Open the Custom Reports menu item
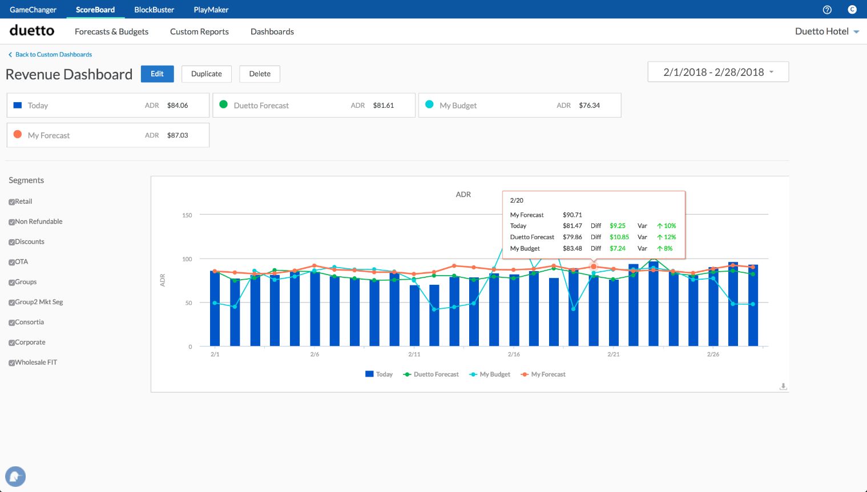867x492 pixels. coord(199,31)
